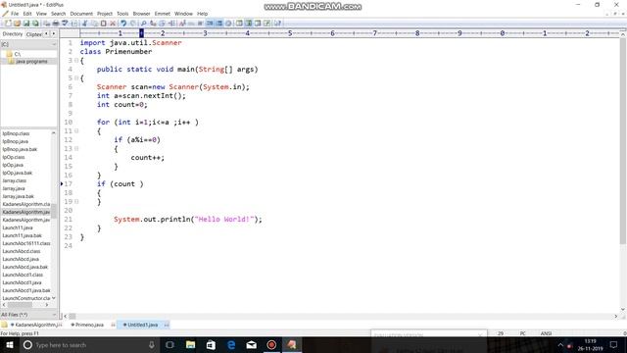The height and width of the screenshot is (353, 627).
Task: Open the Help menu
Action: pyautogui.click(x=203, y=14)
